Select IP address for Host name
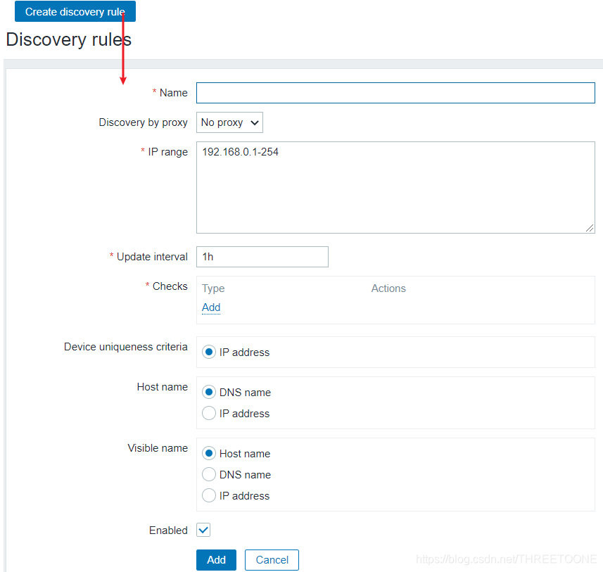Screen dimensions: 603x572 209,413
